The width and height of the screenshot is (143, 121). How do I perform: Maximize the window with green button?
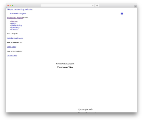13,6
